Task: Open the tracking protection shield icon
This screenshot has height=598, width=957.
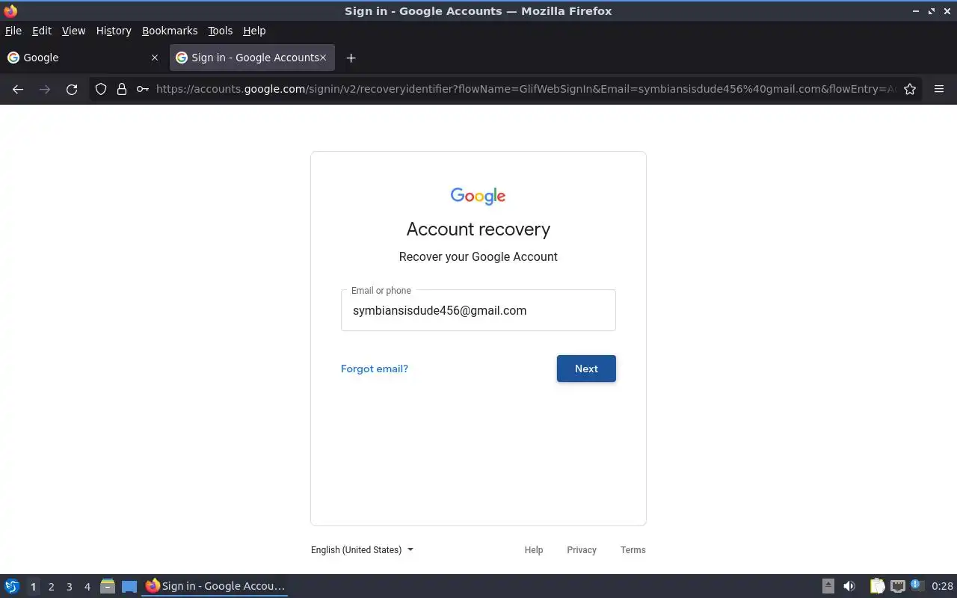Action: 101,89
